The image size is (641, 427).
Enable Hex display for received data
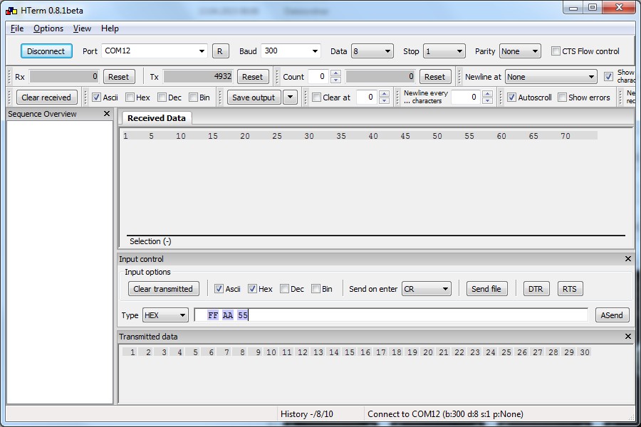pos(130,97)
